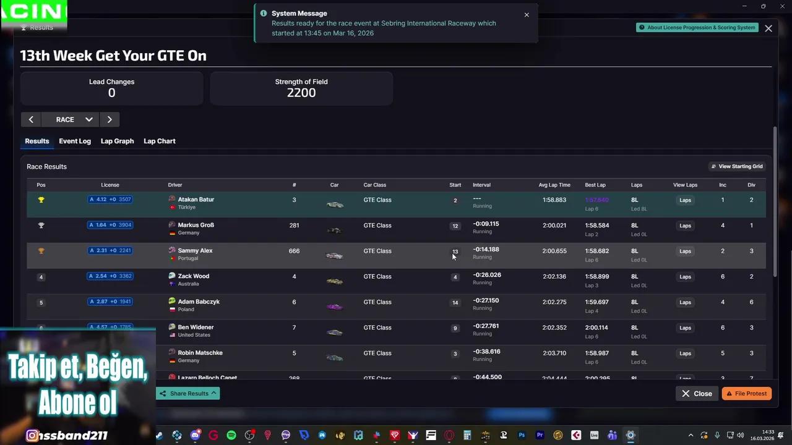Switch to the Event Log tab
This screenshot has height=445, width=792.
75,141
